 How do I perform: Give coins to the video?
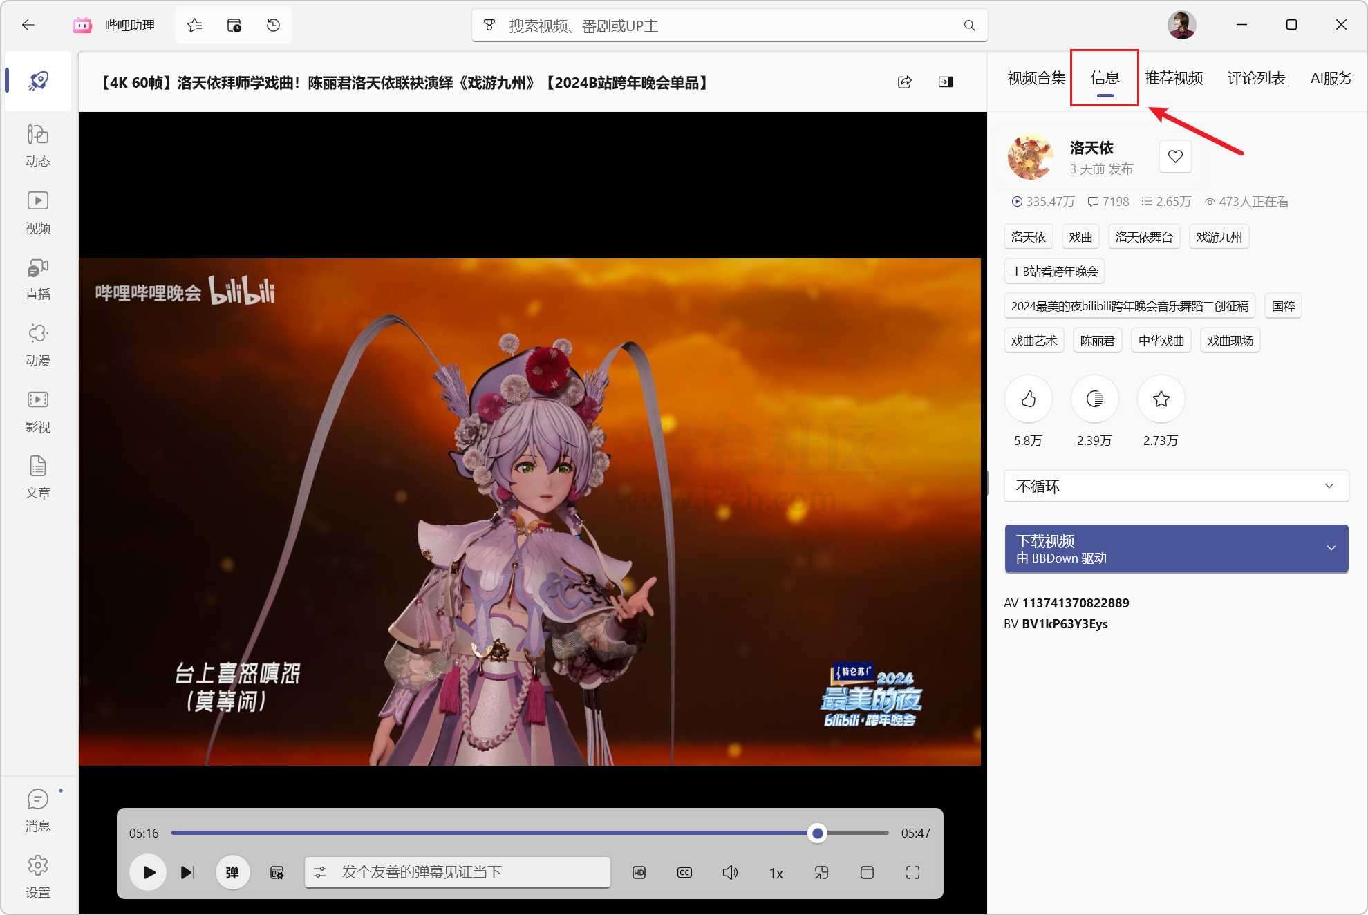[x=1094, y=399]
